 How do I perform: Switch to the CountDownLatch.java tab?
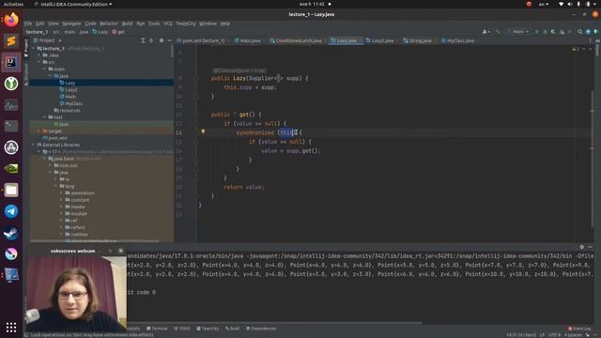click(299, 40)
